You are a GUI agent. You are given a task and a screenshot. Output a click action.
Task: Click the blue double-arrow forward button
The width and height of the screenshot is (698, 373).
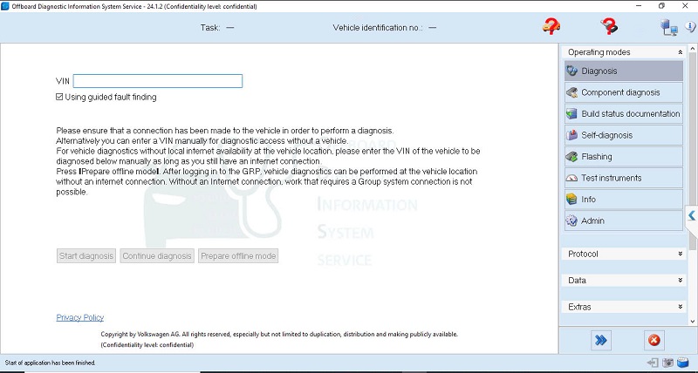tap(600, 340)
